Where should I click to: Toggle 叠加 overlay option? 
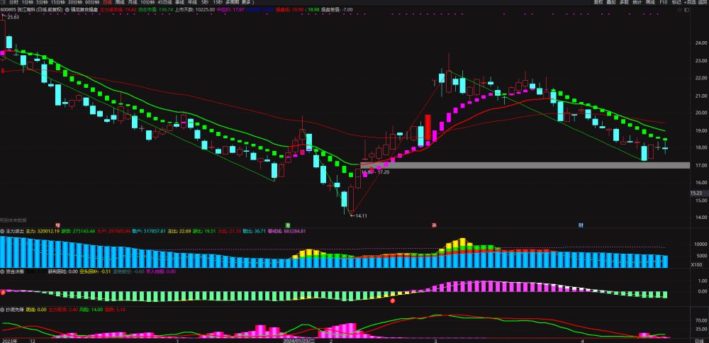click(x=611, y=2)
